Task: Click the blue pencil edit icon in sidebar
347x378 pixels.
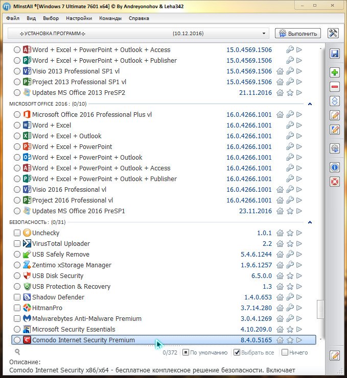Action: (x=334, y=130)
